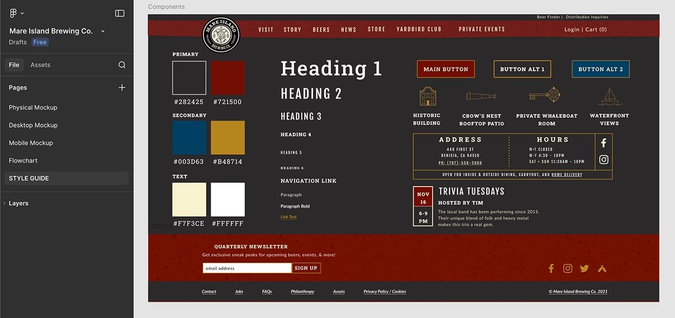This screenshot has height=318, width=675.
Task: Click the footer Untappd icon
Action: pos(602,268)
